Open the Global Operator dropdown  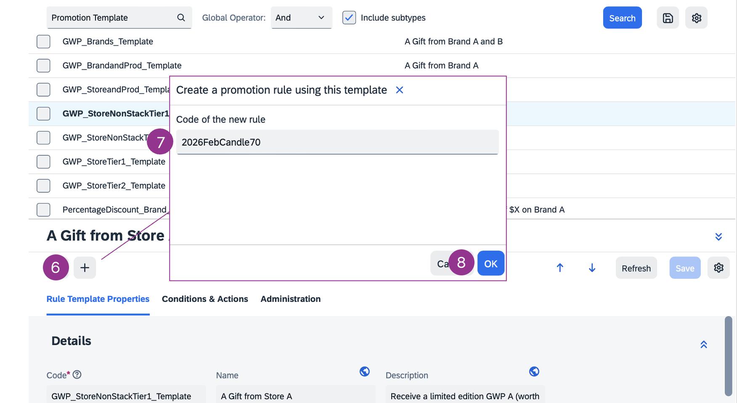click(301, 18)
